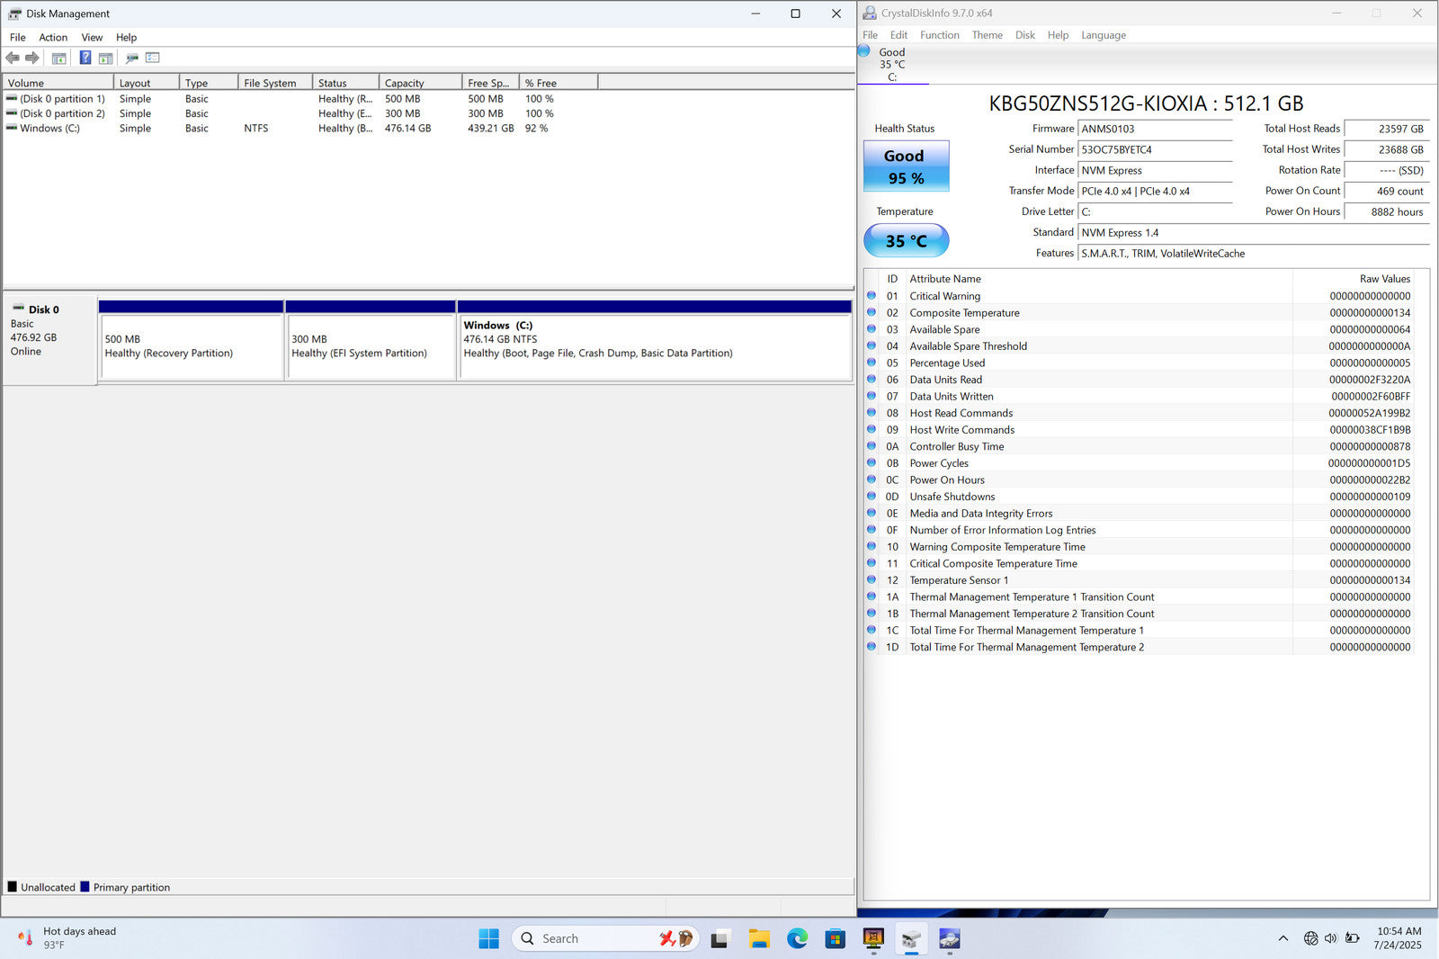Sort by the Capacity column header
The image size is (1439, 959).
(420, 83)
